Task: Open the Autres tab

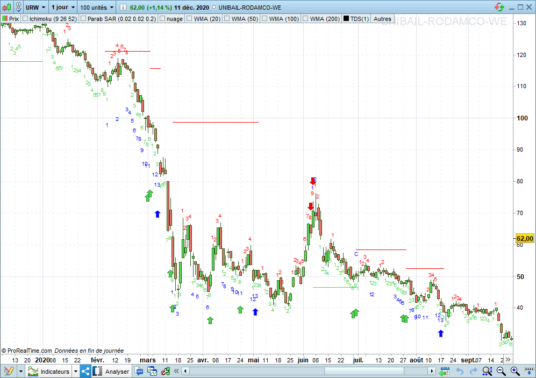Action: [382, 19]
